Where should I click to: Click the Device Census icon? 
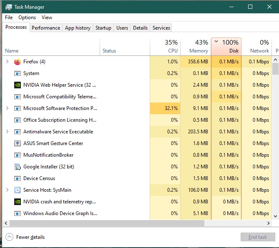pos(18,178)
